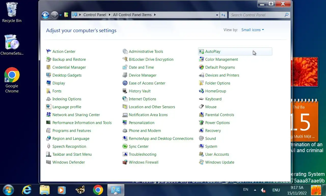The width and height of the screenshot is (326, 196).
Task: Click the Start button orb
Action: click(x=8, y=190)
